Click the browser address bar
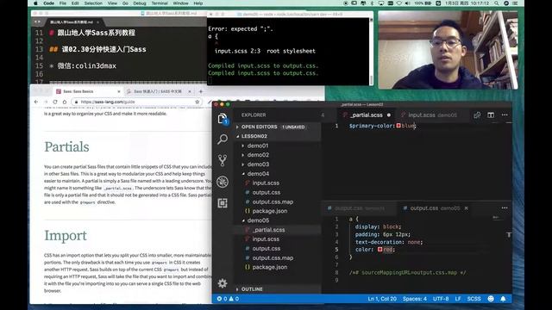 pos(137,102)
